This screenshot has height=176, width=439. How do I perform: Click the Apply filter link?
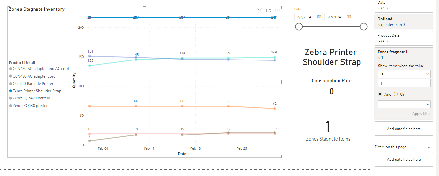[x=421, y=114]
